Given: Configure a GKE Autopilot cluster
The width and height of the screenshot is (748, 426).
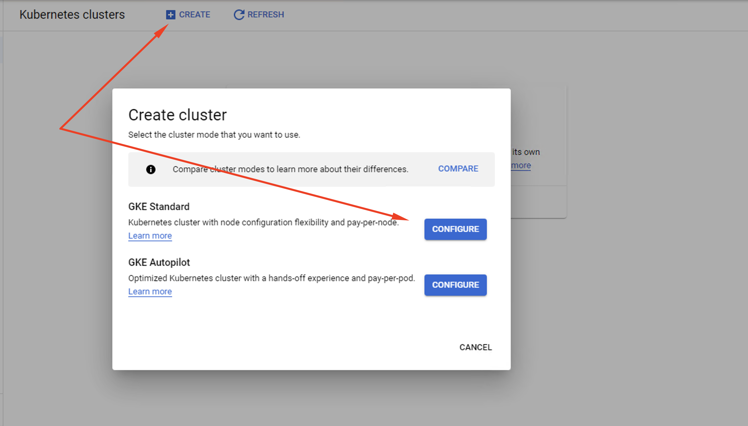Looking at the screenshot, I should 455,285.
